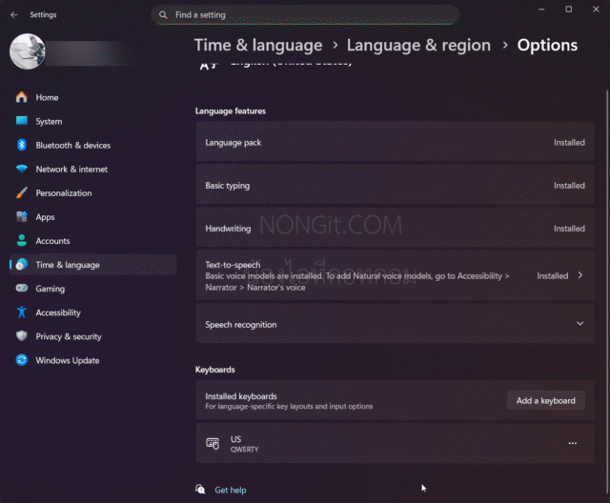Click the Get help icon
This screenshot has width=610, height=503.
coord(200,489)
